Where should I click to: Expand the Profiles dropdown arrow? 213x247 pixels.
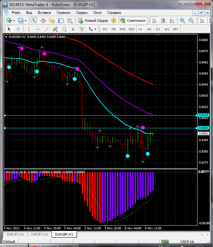(x=26, y=21)
